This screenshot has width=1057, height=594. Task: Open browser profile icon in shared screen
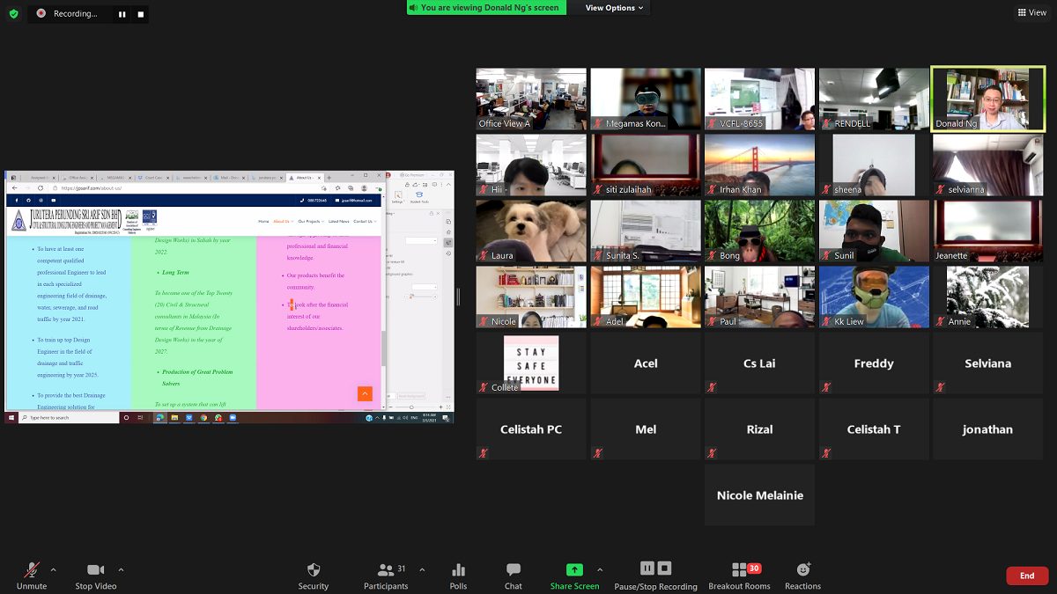click(364, 188)
